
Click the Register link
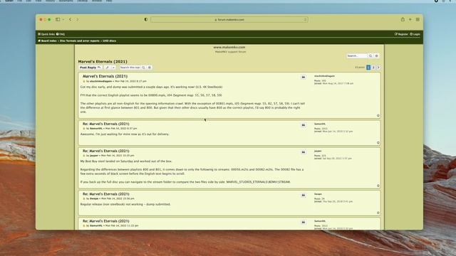[x=401, y=34]
